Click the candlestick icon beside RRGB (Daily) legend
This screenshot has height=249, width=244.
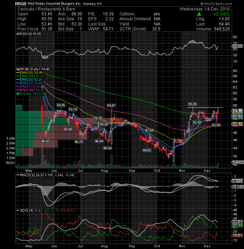tap(18, 69)
